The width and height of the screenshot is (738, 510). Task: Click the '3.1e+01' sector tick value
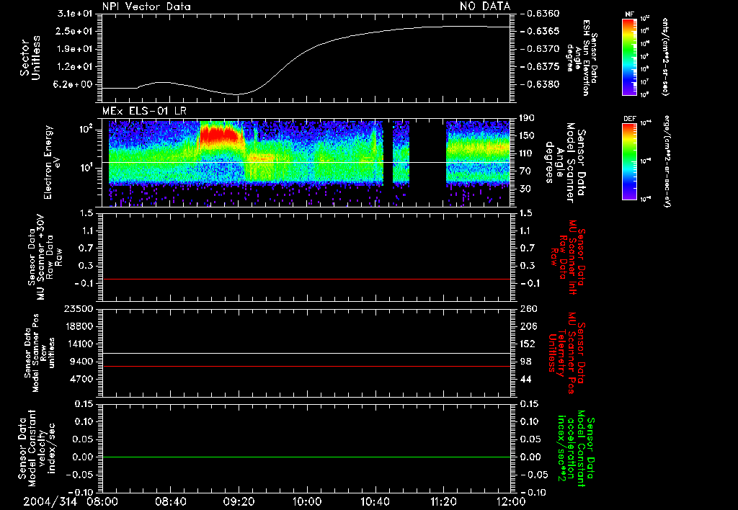74,14
